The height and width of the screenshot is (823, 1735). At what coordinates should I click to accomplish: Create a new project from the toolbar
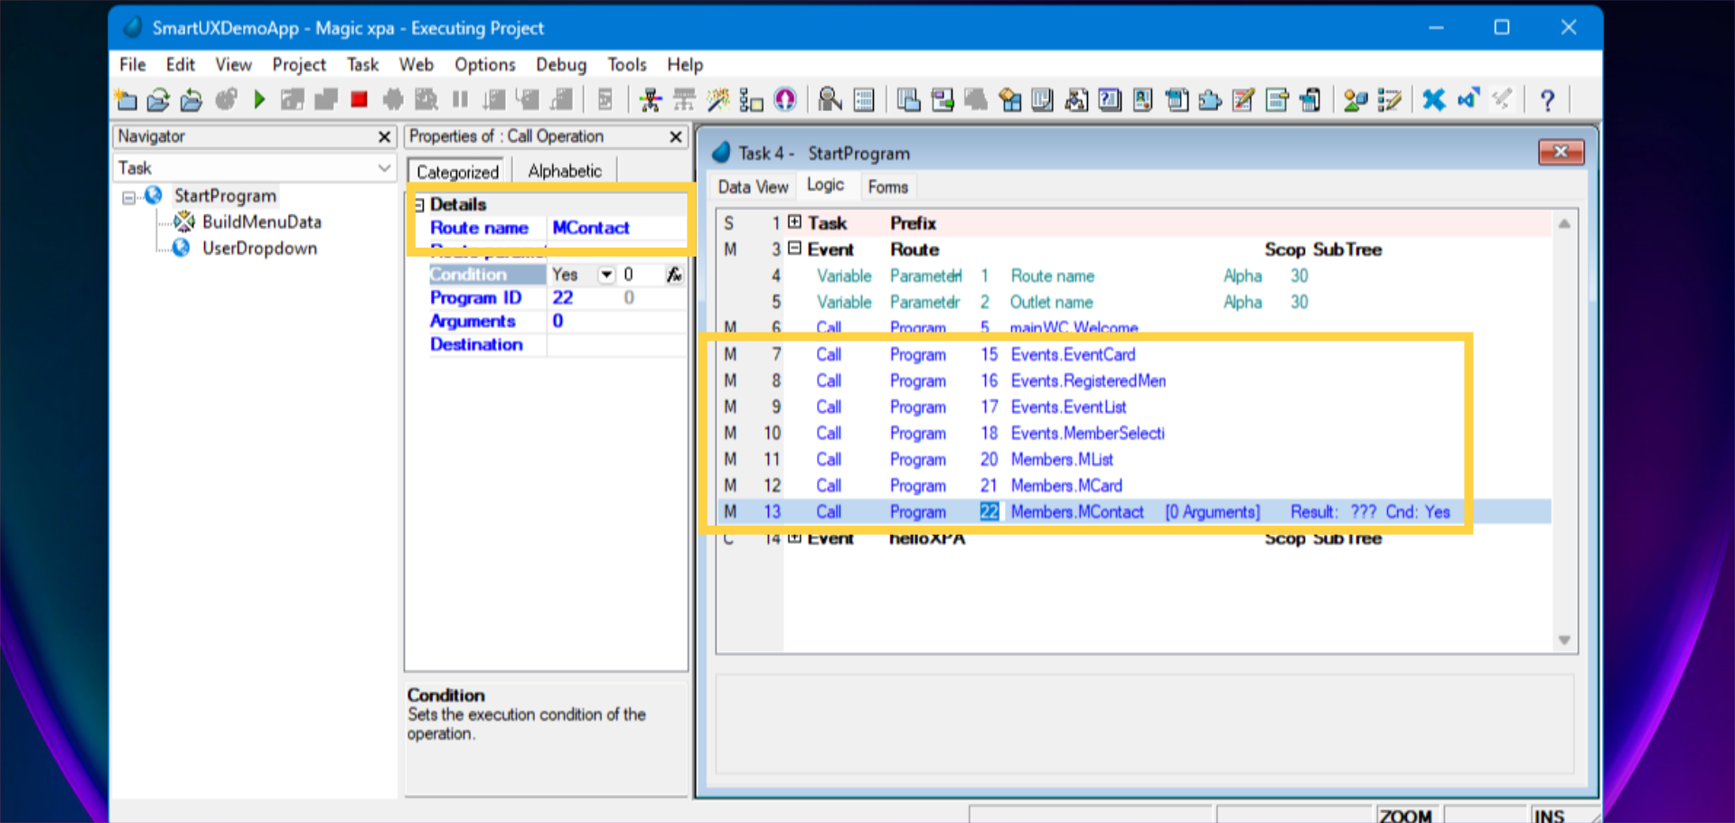127,99
